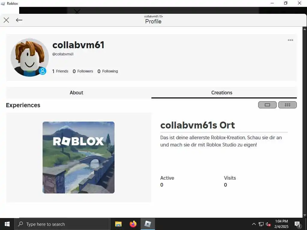Click the experience description text
Screen dimensions: 307x230
pyautogui.click(x=221, y=141)
